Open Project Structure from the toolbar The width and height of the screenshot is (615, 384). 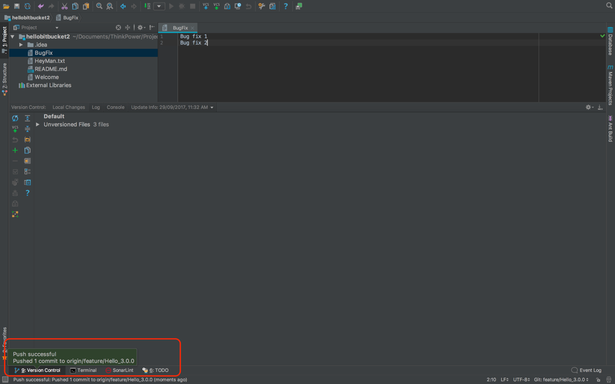pyautogui.click(x=272, y=6)
